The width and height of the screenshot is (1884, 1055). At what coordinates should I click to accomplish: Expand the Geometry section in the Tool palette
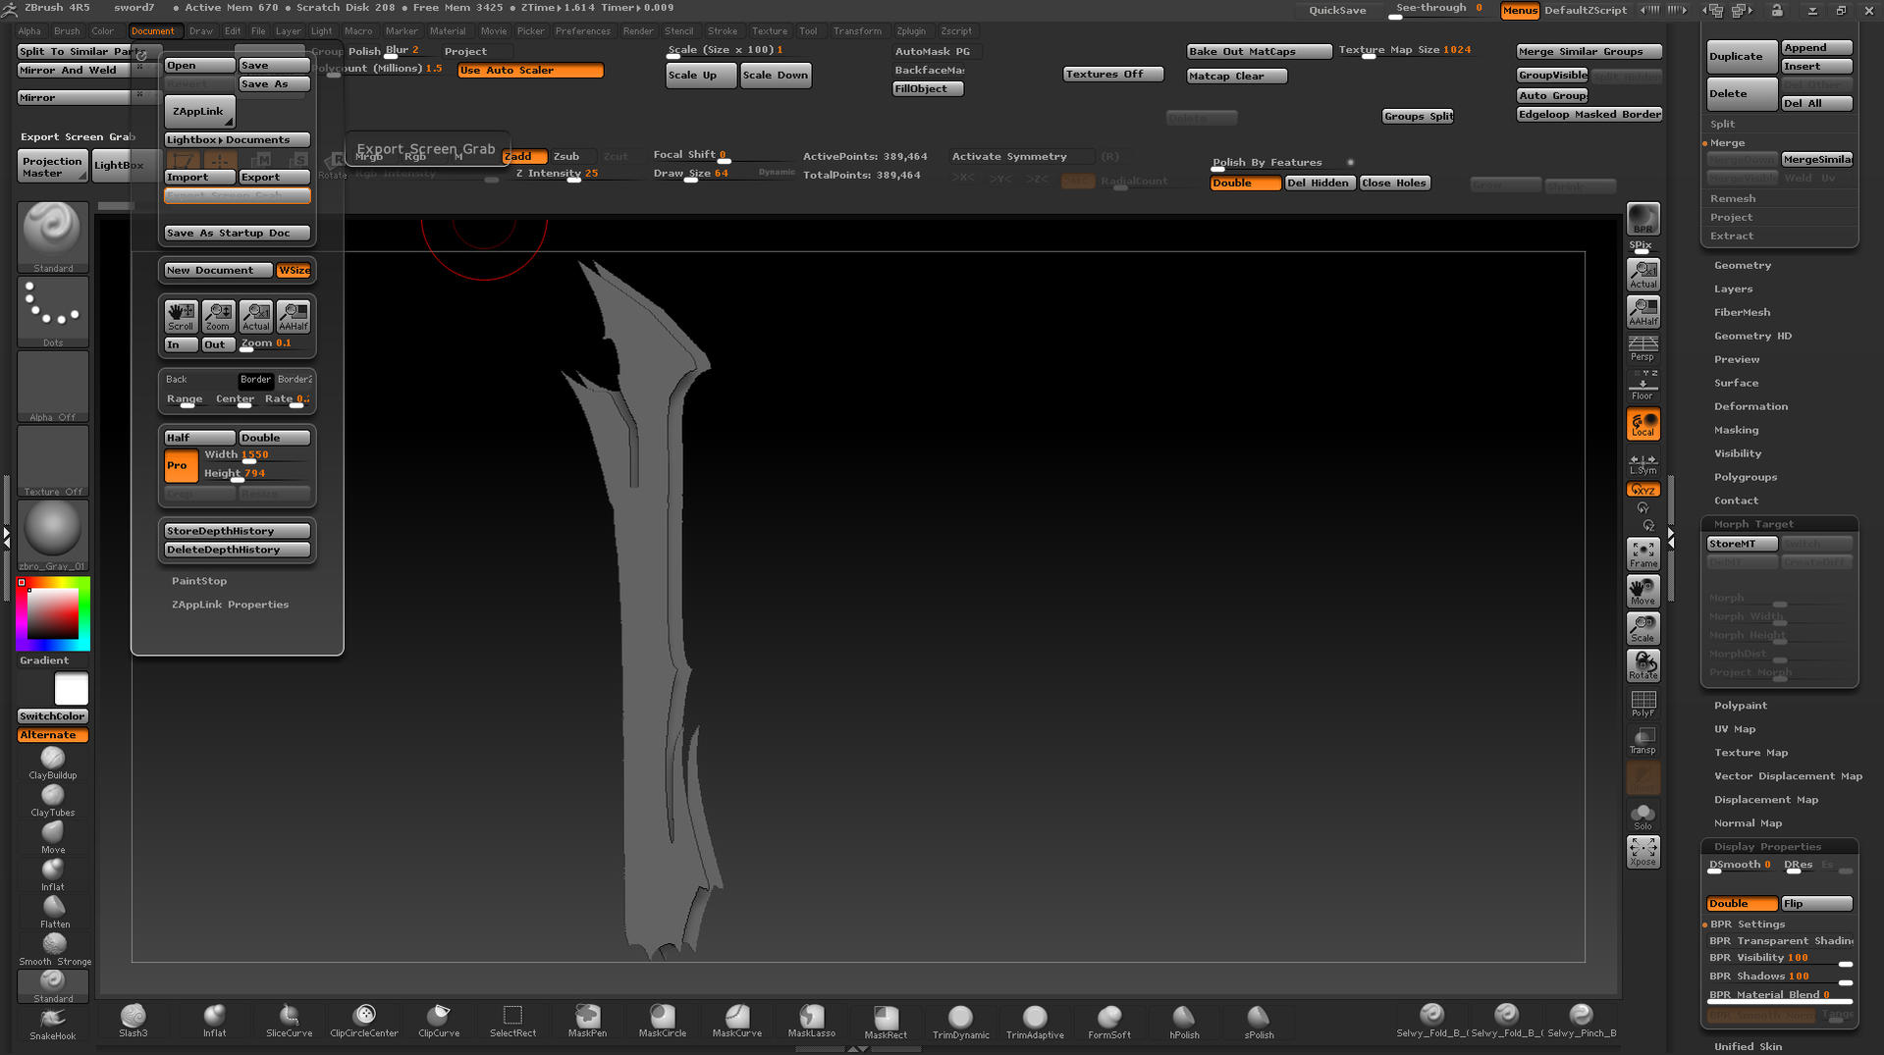click(x=1742, y=265)
